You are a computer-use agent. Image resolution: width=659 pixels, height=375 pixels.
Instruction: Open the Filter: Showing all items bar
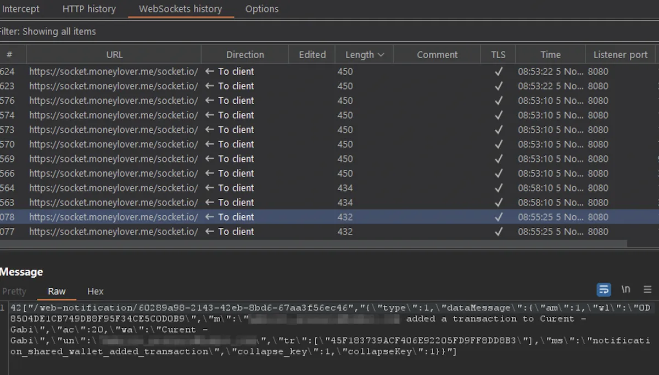[x=329, y=31]
